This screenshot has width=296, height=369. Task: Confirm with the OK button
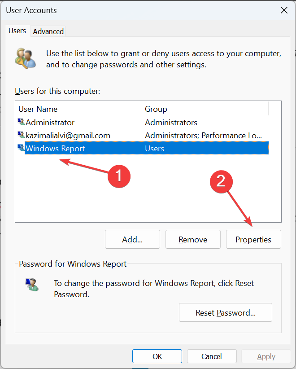[x=157, y=356]
